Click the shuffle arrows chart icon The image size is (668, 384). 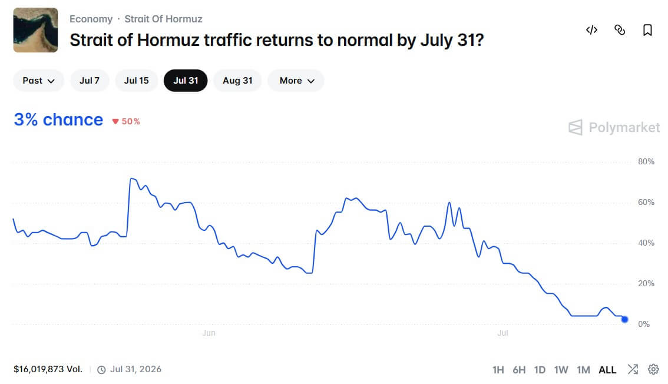(633, 369)
